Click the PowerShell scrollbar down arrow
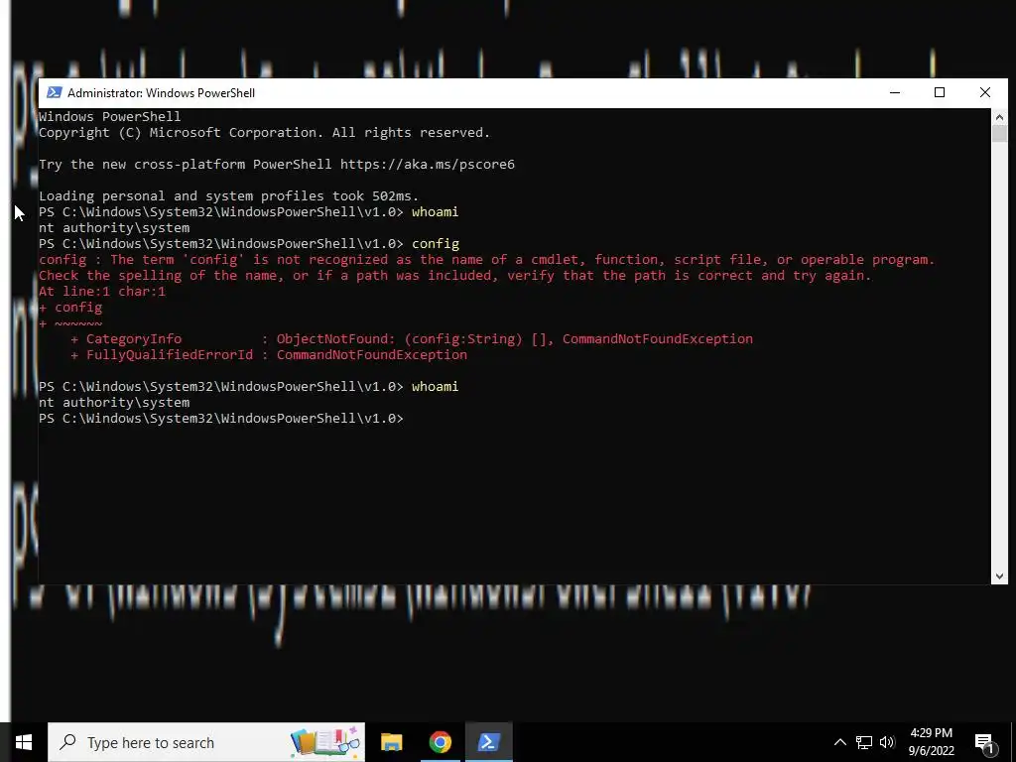Viewport: 1016px width, 762px height. (x=999, y=576)
